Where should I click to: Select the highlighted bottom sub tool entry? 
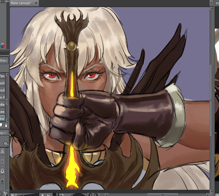[2, 119]
